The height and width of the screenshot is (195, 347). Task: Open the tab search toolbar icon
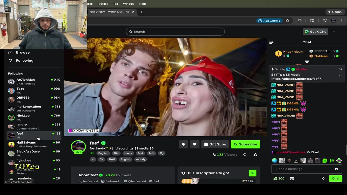[x=312, y=21]
